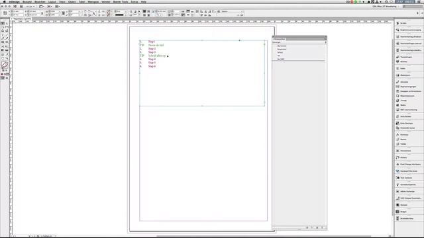Viewport: 424px width, 238px height.
Task: Select the Scissors tool
Action: 3,46
